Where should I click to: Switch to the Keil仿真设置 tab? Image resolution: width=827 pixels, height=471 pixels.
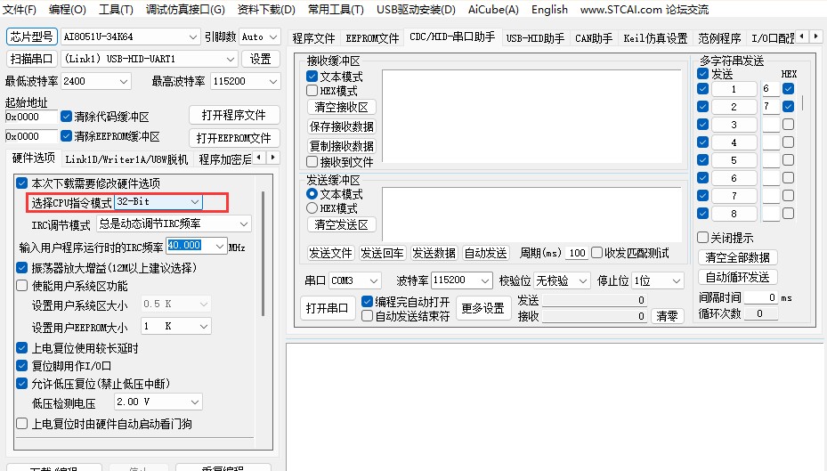[x=655, y=38]
